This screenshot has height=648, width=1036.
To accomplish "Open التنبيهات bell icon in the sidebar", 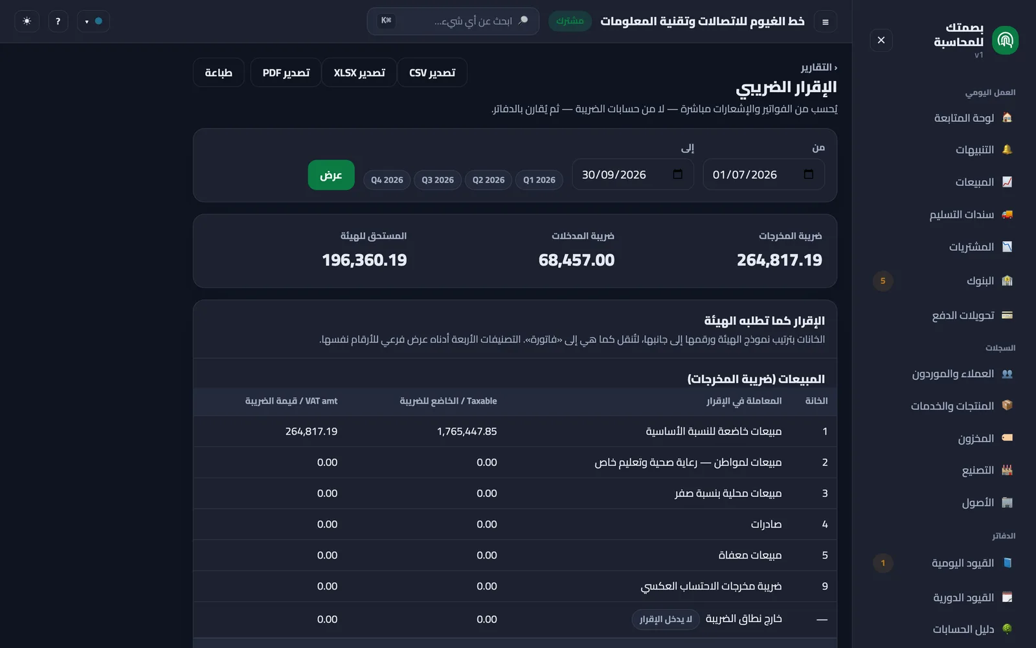I will point(1007,150).
